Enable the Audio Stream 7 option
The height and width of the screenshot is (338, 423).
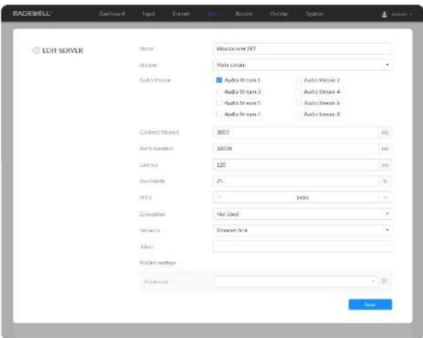(219, 115)
